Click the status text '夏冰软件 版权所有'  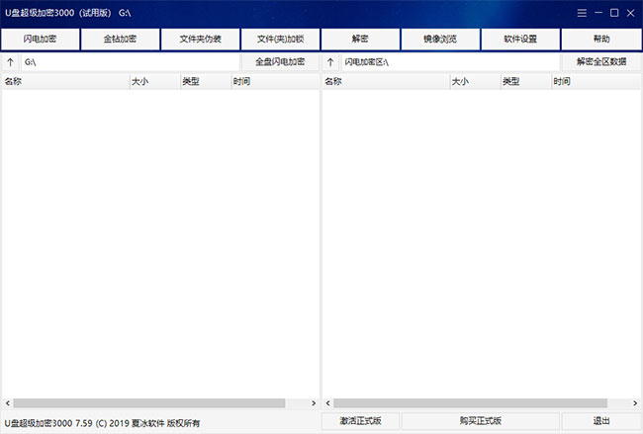pyautogui.click(x=165, y=423)
